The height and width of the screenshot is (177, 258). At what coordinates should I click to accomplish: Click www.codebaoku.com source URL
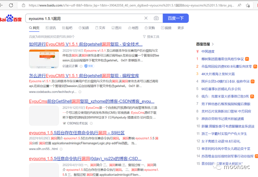click(x=53, y=92)
